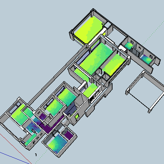Select the yellow-green floor of topmost room
This screenshot has height=164, width=164.
(x=88, y=30)
